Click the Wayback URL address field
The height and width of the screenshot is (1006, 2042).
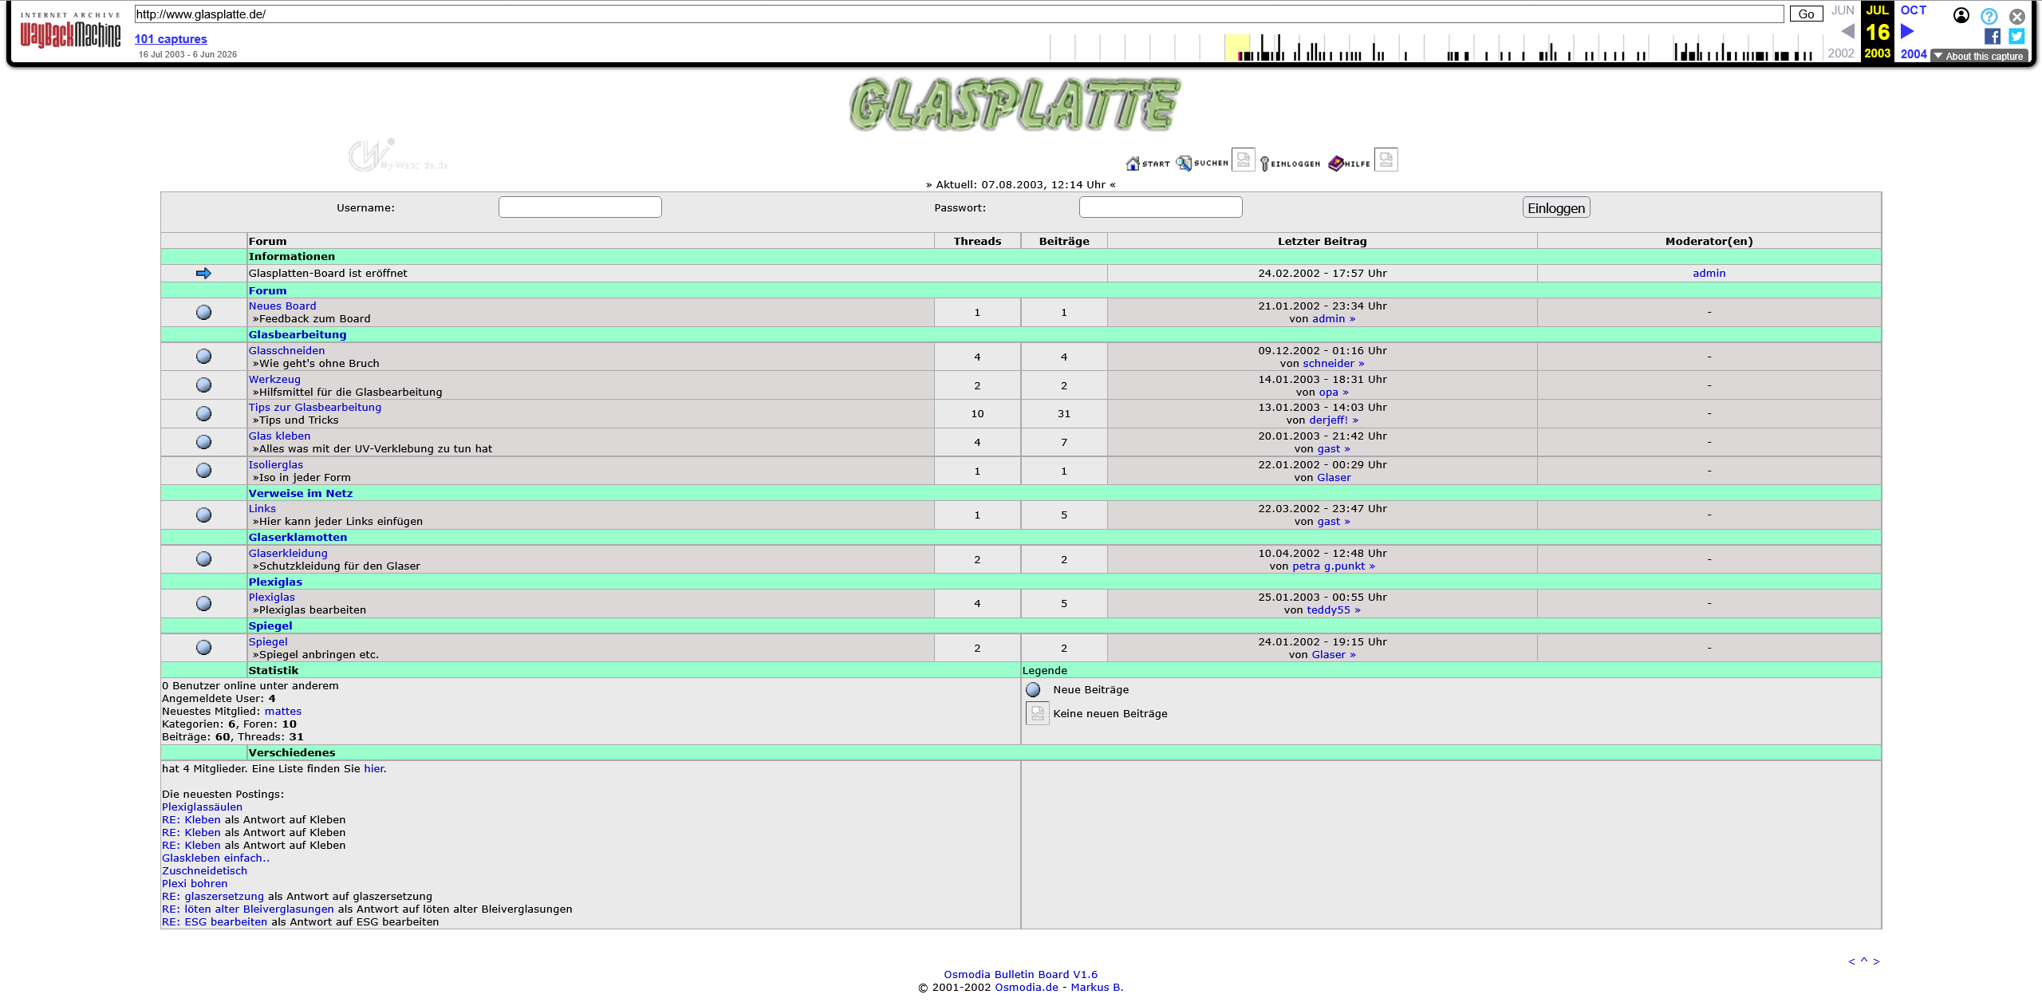[x=959, y=14]
